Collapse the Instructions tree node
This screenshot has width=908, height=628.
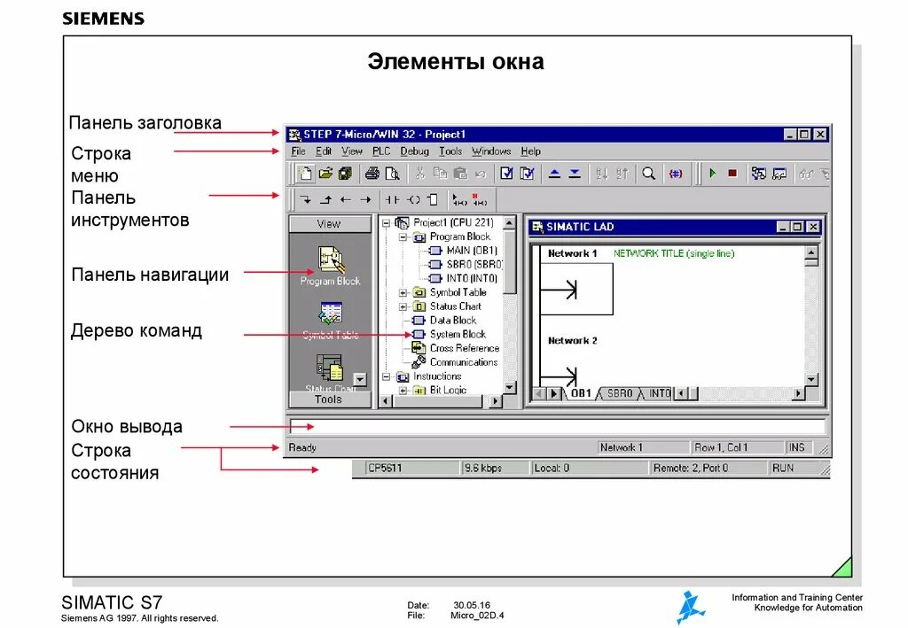(387, 376)
